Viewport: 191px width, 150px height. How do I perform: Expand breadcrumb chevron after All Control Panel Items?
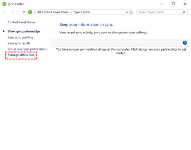pos(71,12)
